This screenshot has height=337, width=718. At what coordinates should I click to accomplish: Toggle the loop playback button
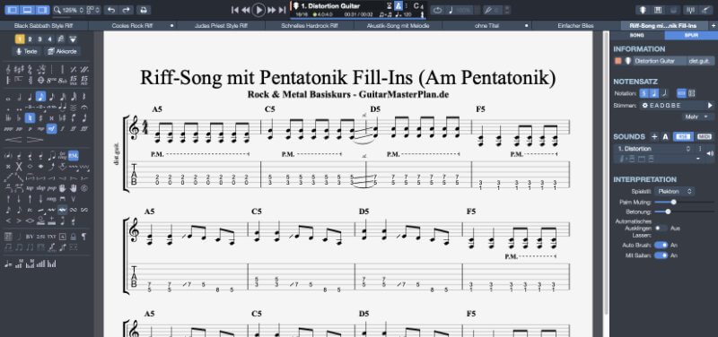tap(437, 10)
